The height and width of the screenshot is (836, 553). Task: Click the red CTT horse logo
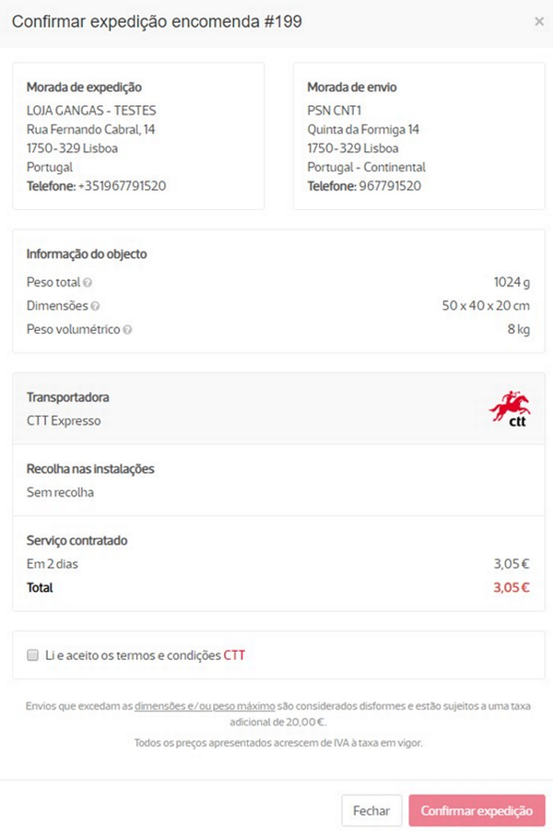pos(509,408)
